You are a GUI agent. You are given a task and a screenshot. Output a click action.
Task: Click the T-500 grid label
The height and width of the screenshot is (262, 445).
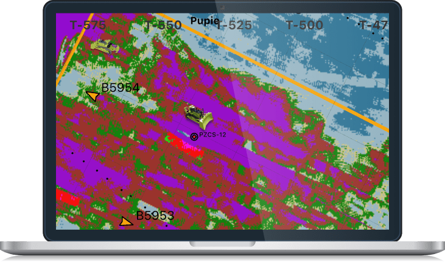point(304,26)
